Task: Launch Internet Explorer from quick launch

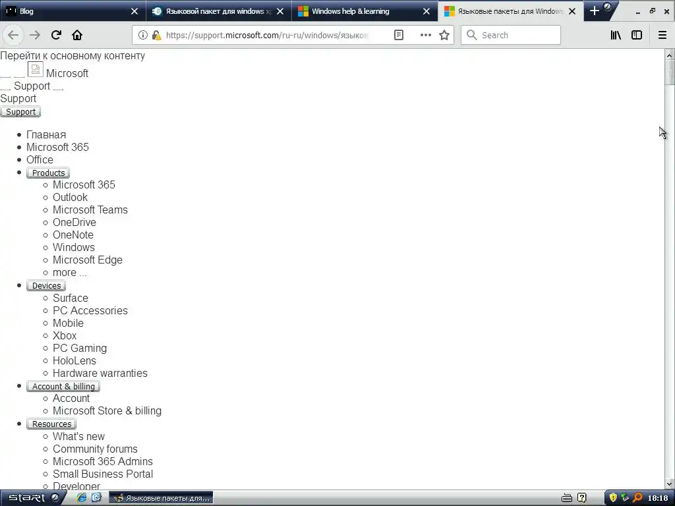Action: tap(81, 497)
